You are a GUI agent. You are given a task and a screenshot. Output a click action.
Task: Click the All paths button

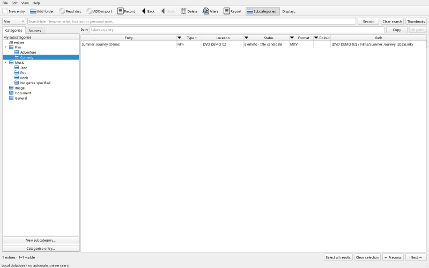point(418,30)
